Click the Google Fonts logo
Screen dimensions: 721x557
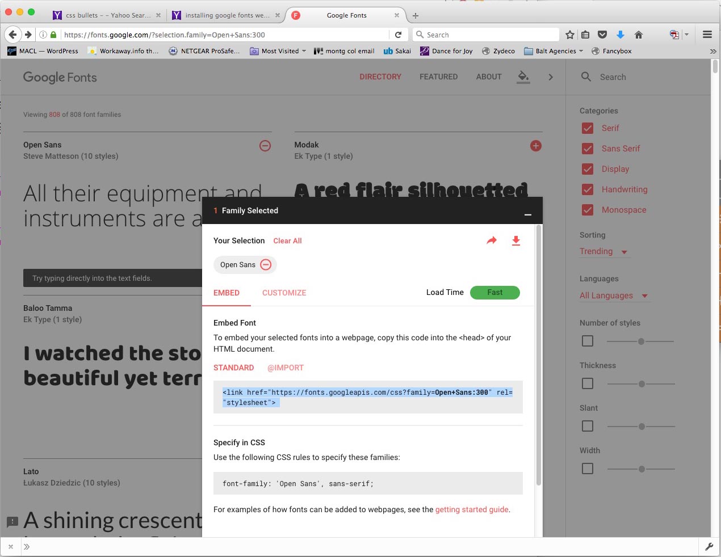click(60, 77)
